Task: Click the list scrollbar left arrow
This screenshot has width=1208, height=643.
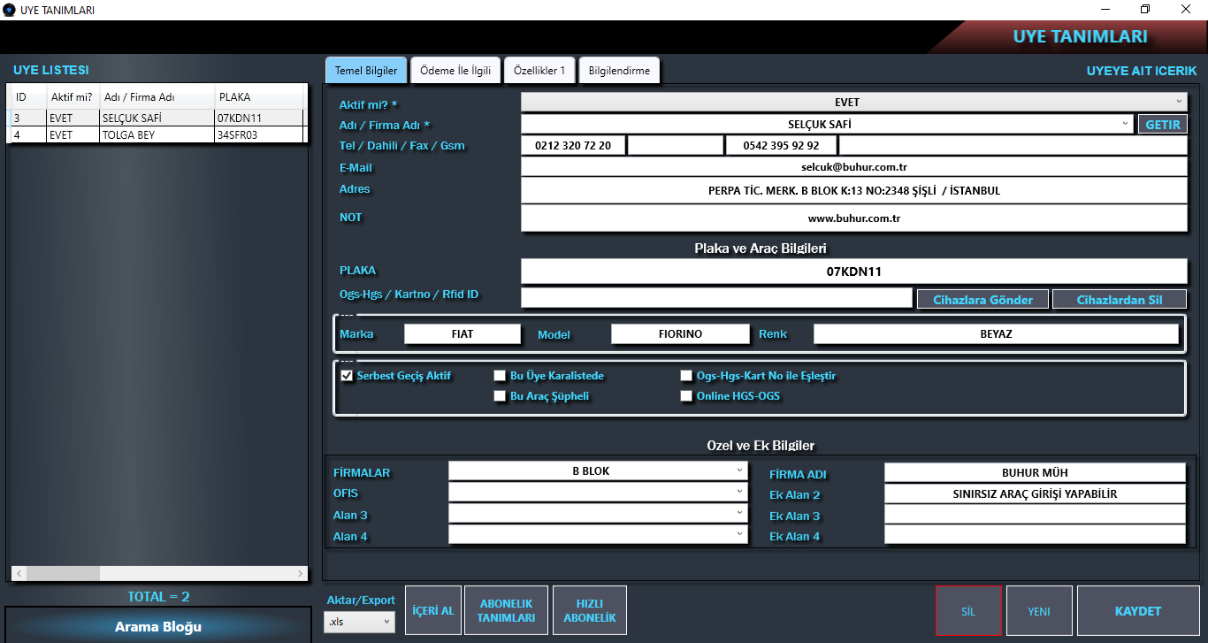Action: 17,574
